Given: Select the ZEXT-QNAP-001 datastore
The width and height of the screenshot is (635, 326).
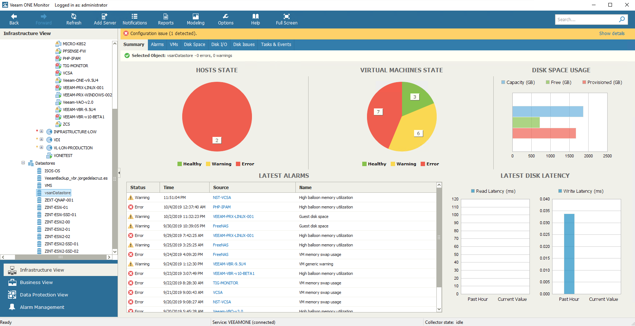Looking at the screenshot, I should click(59, 200).
